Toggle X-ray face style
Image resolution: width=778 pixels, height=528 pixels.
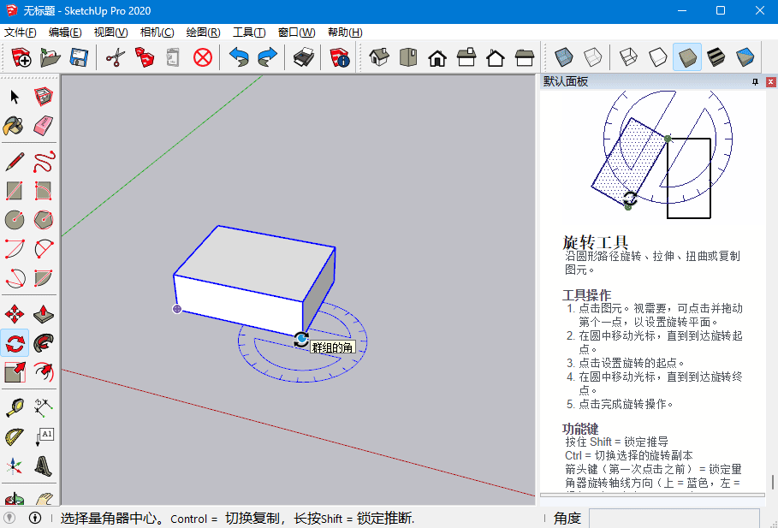(x=563, y=57)
